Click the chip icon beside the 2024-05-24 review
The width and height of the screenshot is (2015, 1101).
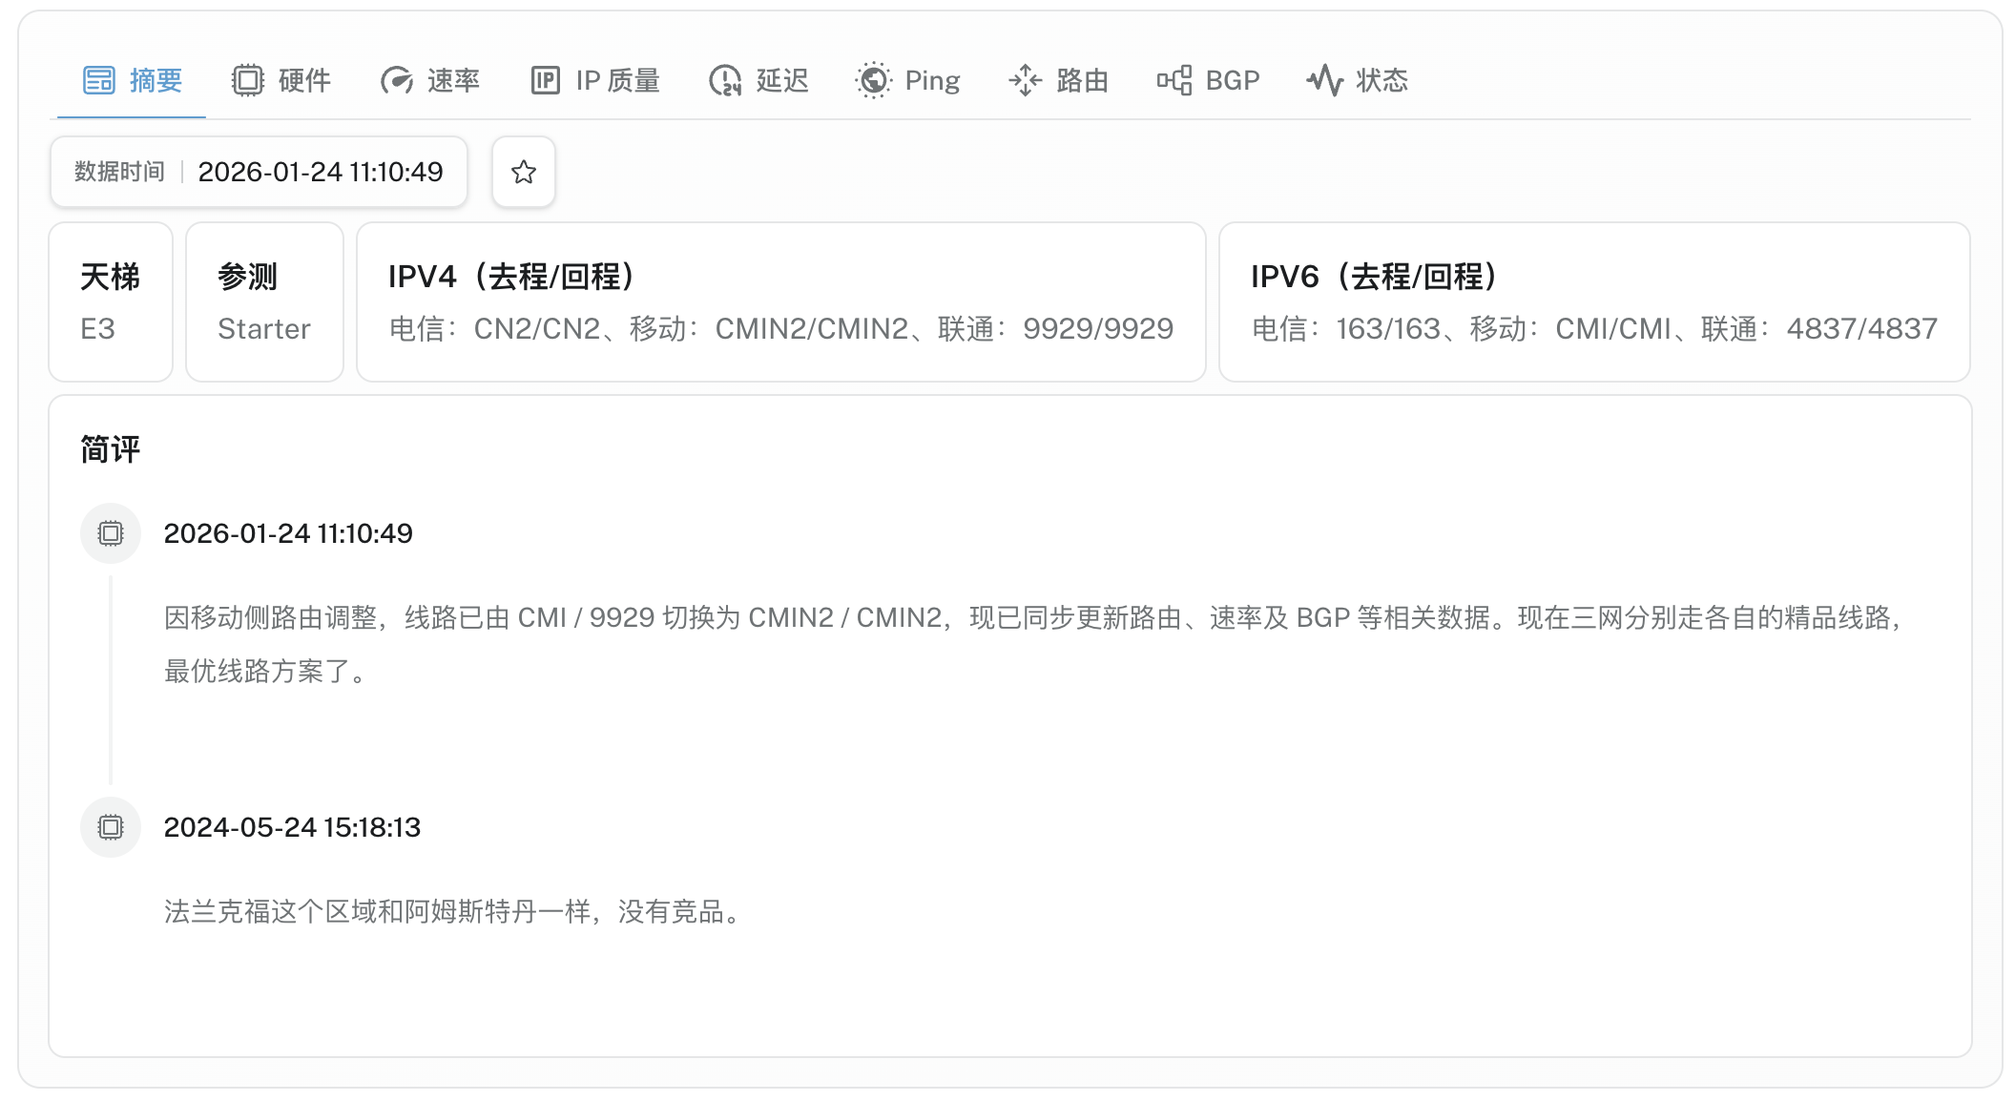[x=111, y=827]
